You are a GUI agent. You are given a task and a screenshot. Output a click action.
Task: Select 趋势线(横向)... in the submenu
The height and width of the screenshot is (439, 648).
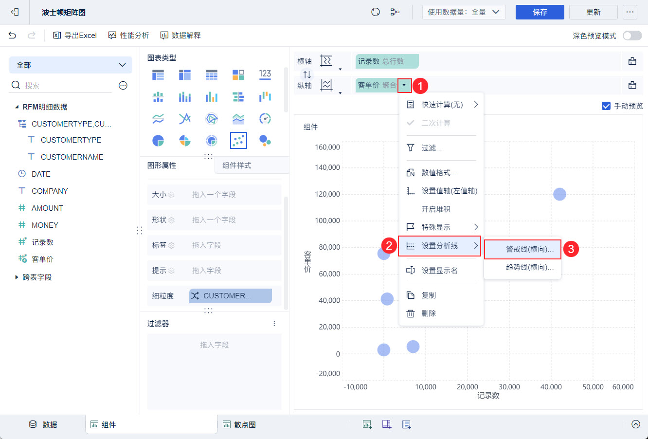pos(522,267)
